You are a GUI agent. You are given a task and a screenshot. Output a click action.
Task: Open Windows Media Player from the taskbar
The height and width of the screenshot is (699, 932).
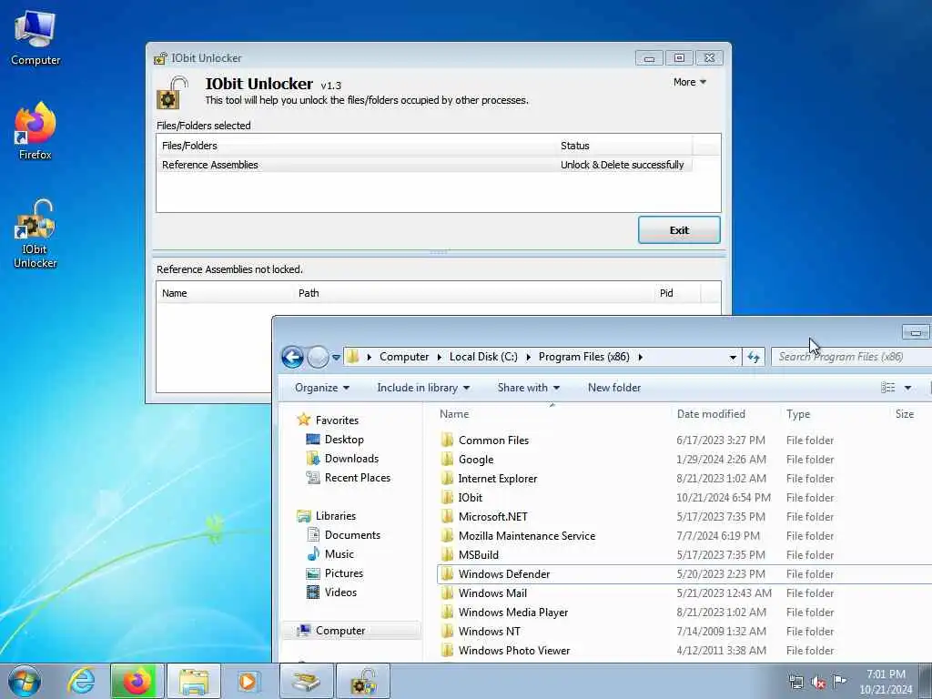coord(248,681)
